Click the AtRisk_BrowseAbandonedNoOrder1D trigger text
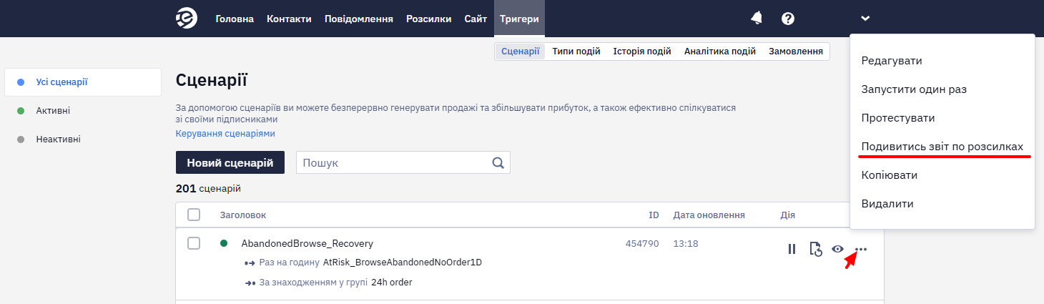Image resolution: width=1044 pixels, height=304 pixels. click(403, 263)
